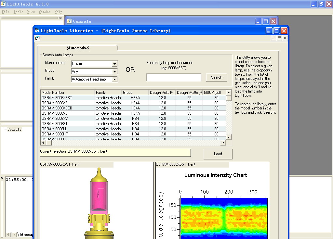
Task: Click the MSCP (cd) column header
Action: 214,93
